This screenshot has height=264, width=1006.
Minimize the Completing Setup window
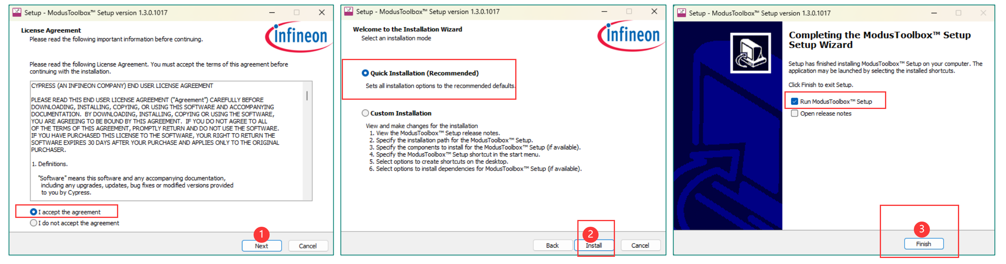(934, 13)
